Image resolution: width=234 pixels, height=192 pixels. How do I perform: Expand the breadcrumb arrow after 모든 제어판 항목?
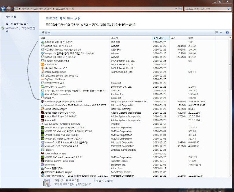pos(54,9)
